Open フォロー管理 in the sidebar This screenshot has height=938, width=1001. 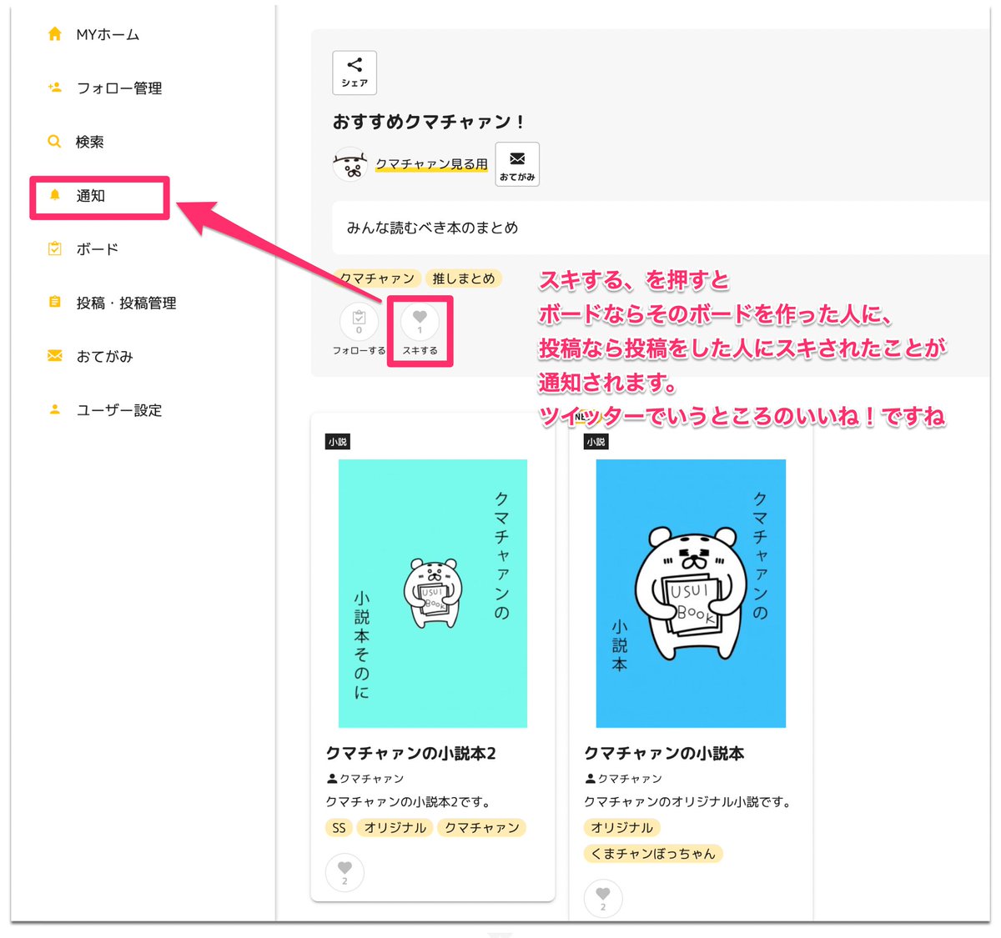(x=119, y=88)
